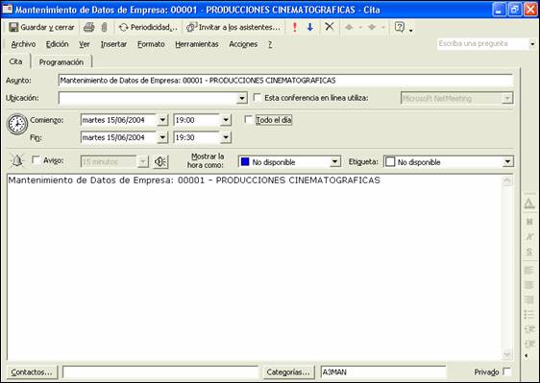540x383 pixels.
Task: Click the bell icon beside Aviso
Action: pyautogui.click(x=17, y=160)
